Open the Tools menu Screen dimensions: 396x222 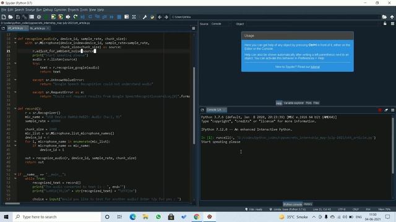[84, 10]
